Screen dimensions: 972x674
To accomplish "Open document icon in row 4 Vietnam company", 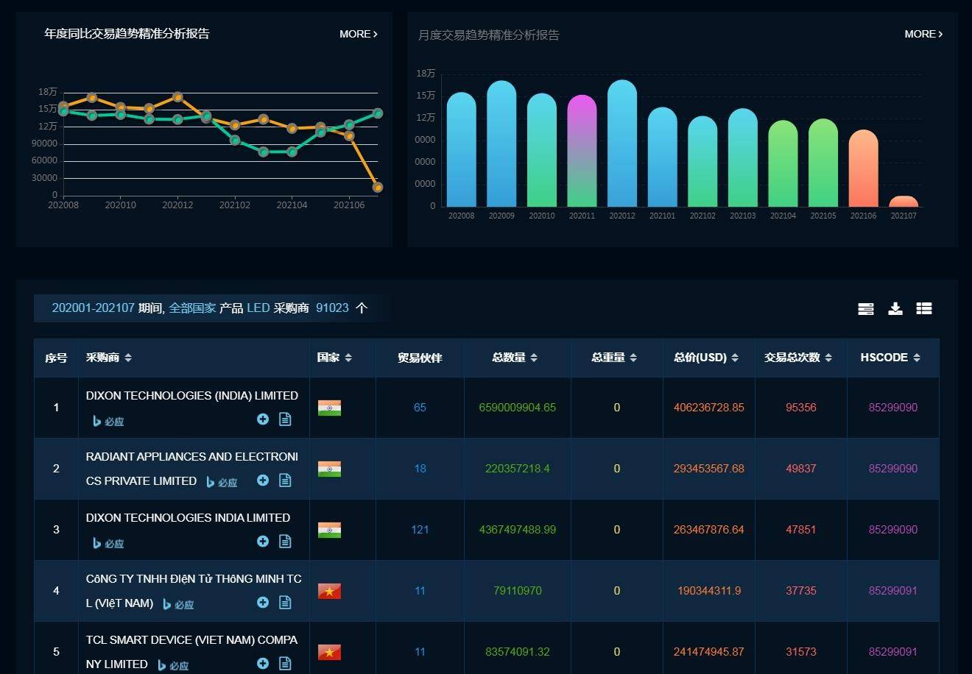I will click(x=285, y=602).
